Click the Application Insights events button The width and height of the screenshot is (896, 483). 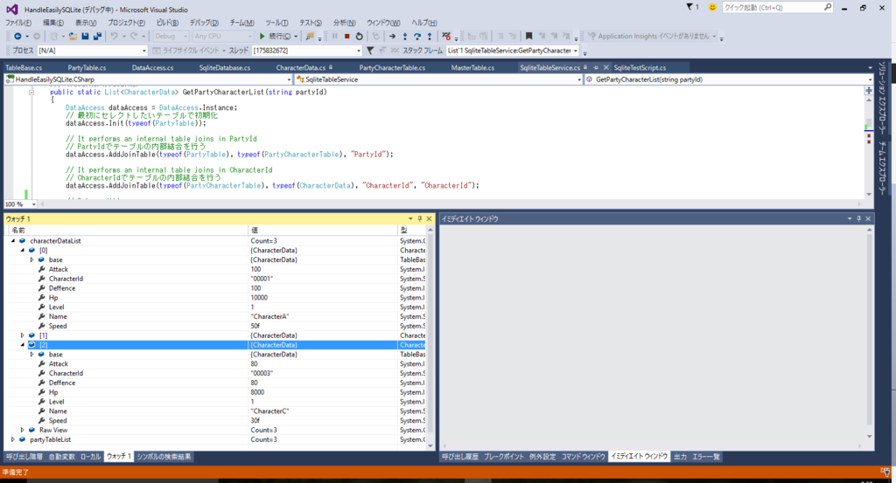[652, 36]
